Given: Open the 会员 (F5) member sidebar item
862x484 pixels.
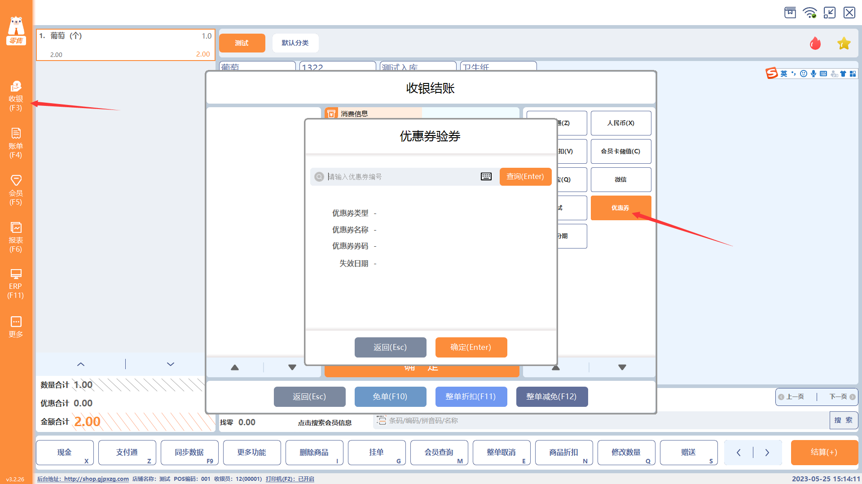Looking at the screenshot, I should click(16, 190).
